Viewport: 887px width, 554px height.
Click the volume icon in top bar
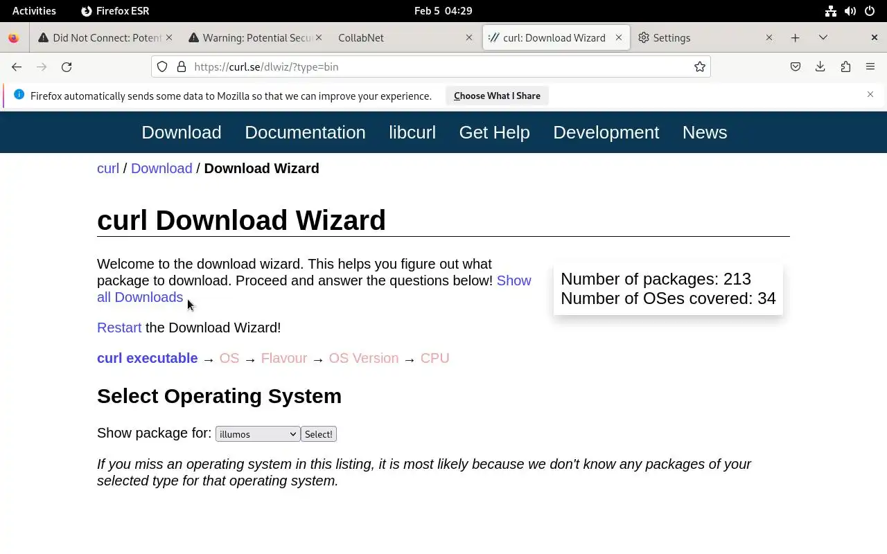[x=850, y=10]
